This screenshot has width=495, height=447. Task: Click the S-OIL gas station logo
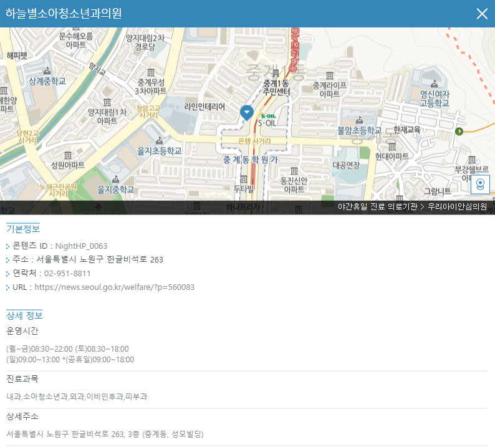point(267,116)
